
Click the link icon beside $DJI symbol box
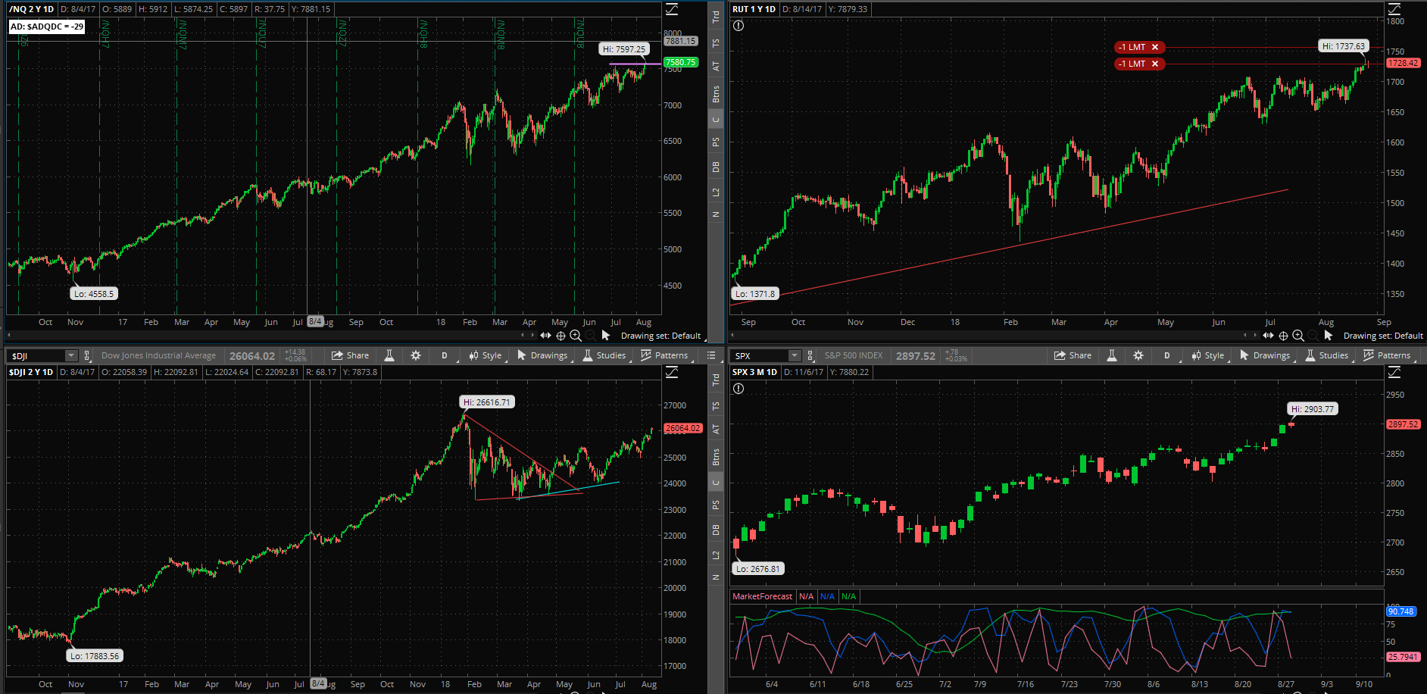(87, 355)
